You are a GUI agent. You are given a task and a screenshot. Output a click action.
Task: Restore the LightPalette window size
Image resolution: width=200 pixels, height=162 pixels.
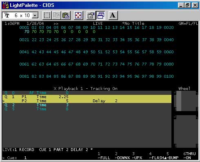coord(187,5)
